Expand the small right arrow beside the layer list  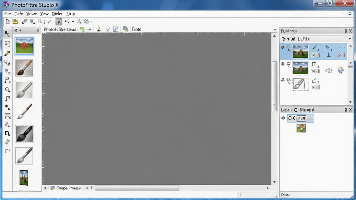(350, 63)
